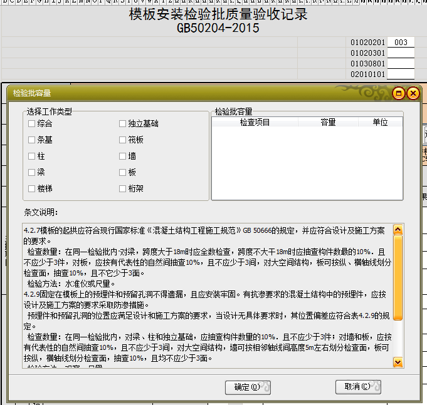Click the 检查项目 column header
This screenshot has width=427, height=405.
pos(255,123)
